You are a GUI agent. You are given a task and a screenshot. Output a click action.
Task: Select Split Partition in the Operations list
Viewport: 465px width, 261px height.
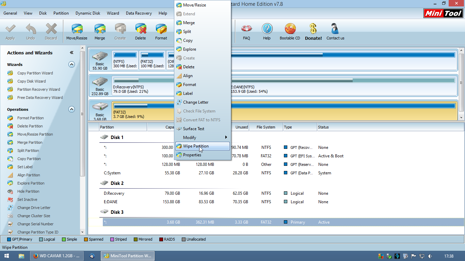[28, 151]
